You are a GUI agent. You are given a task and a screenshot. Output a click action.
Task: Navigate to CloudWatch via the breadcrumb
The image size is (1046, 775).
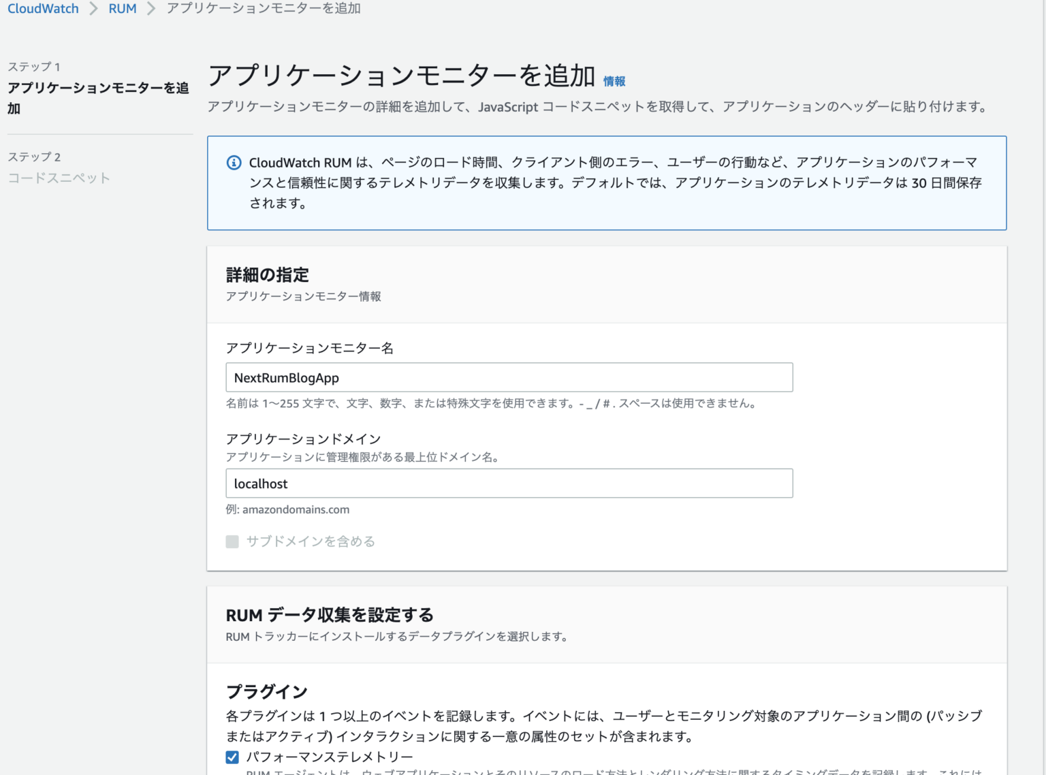[x=42, y=8]
